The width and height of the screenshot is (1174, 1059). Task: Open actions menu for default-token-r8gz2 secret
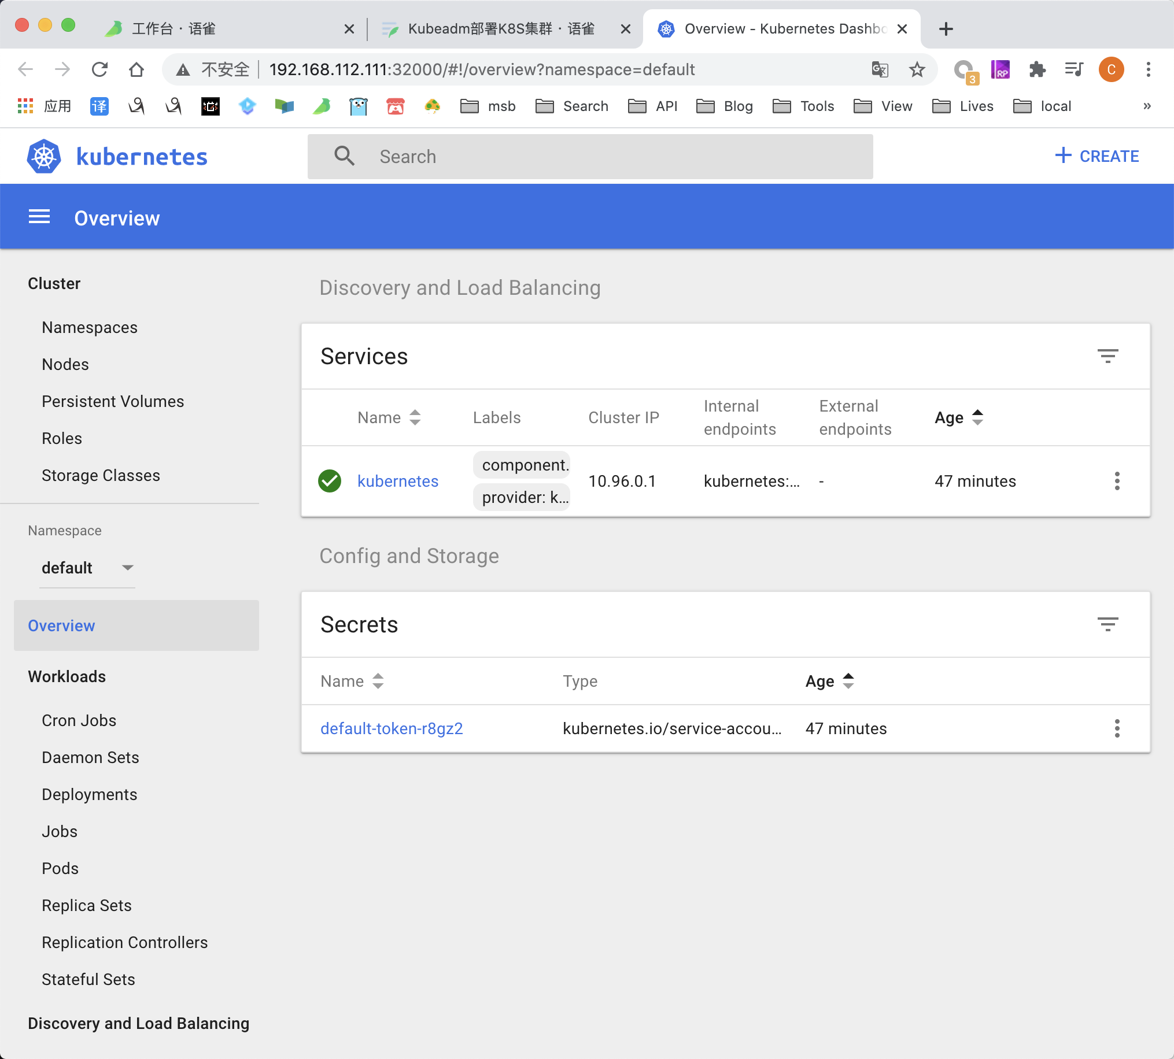pos(1116,728)
